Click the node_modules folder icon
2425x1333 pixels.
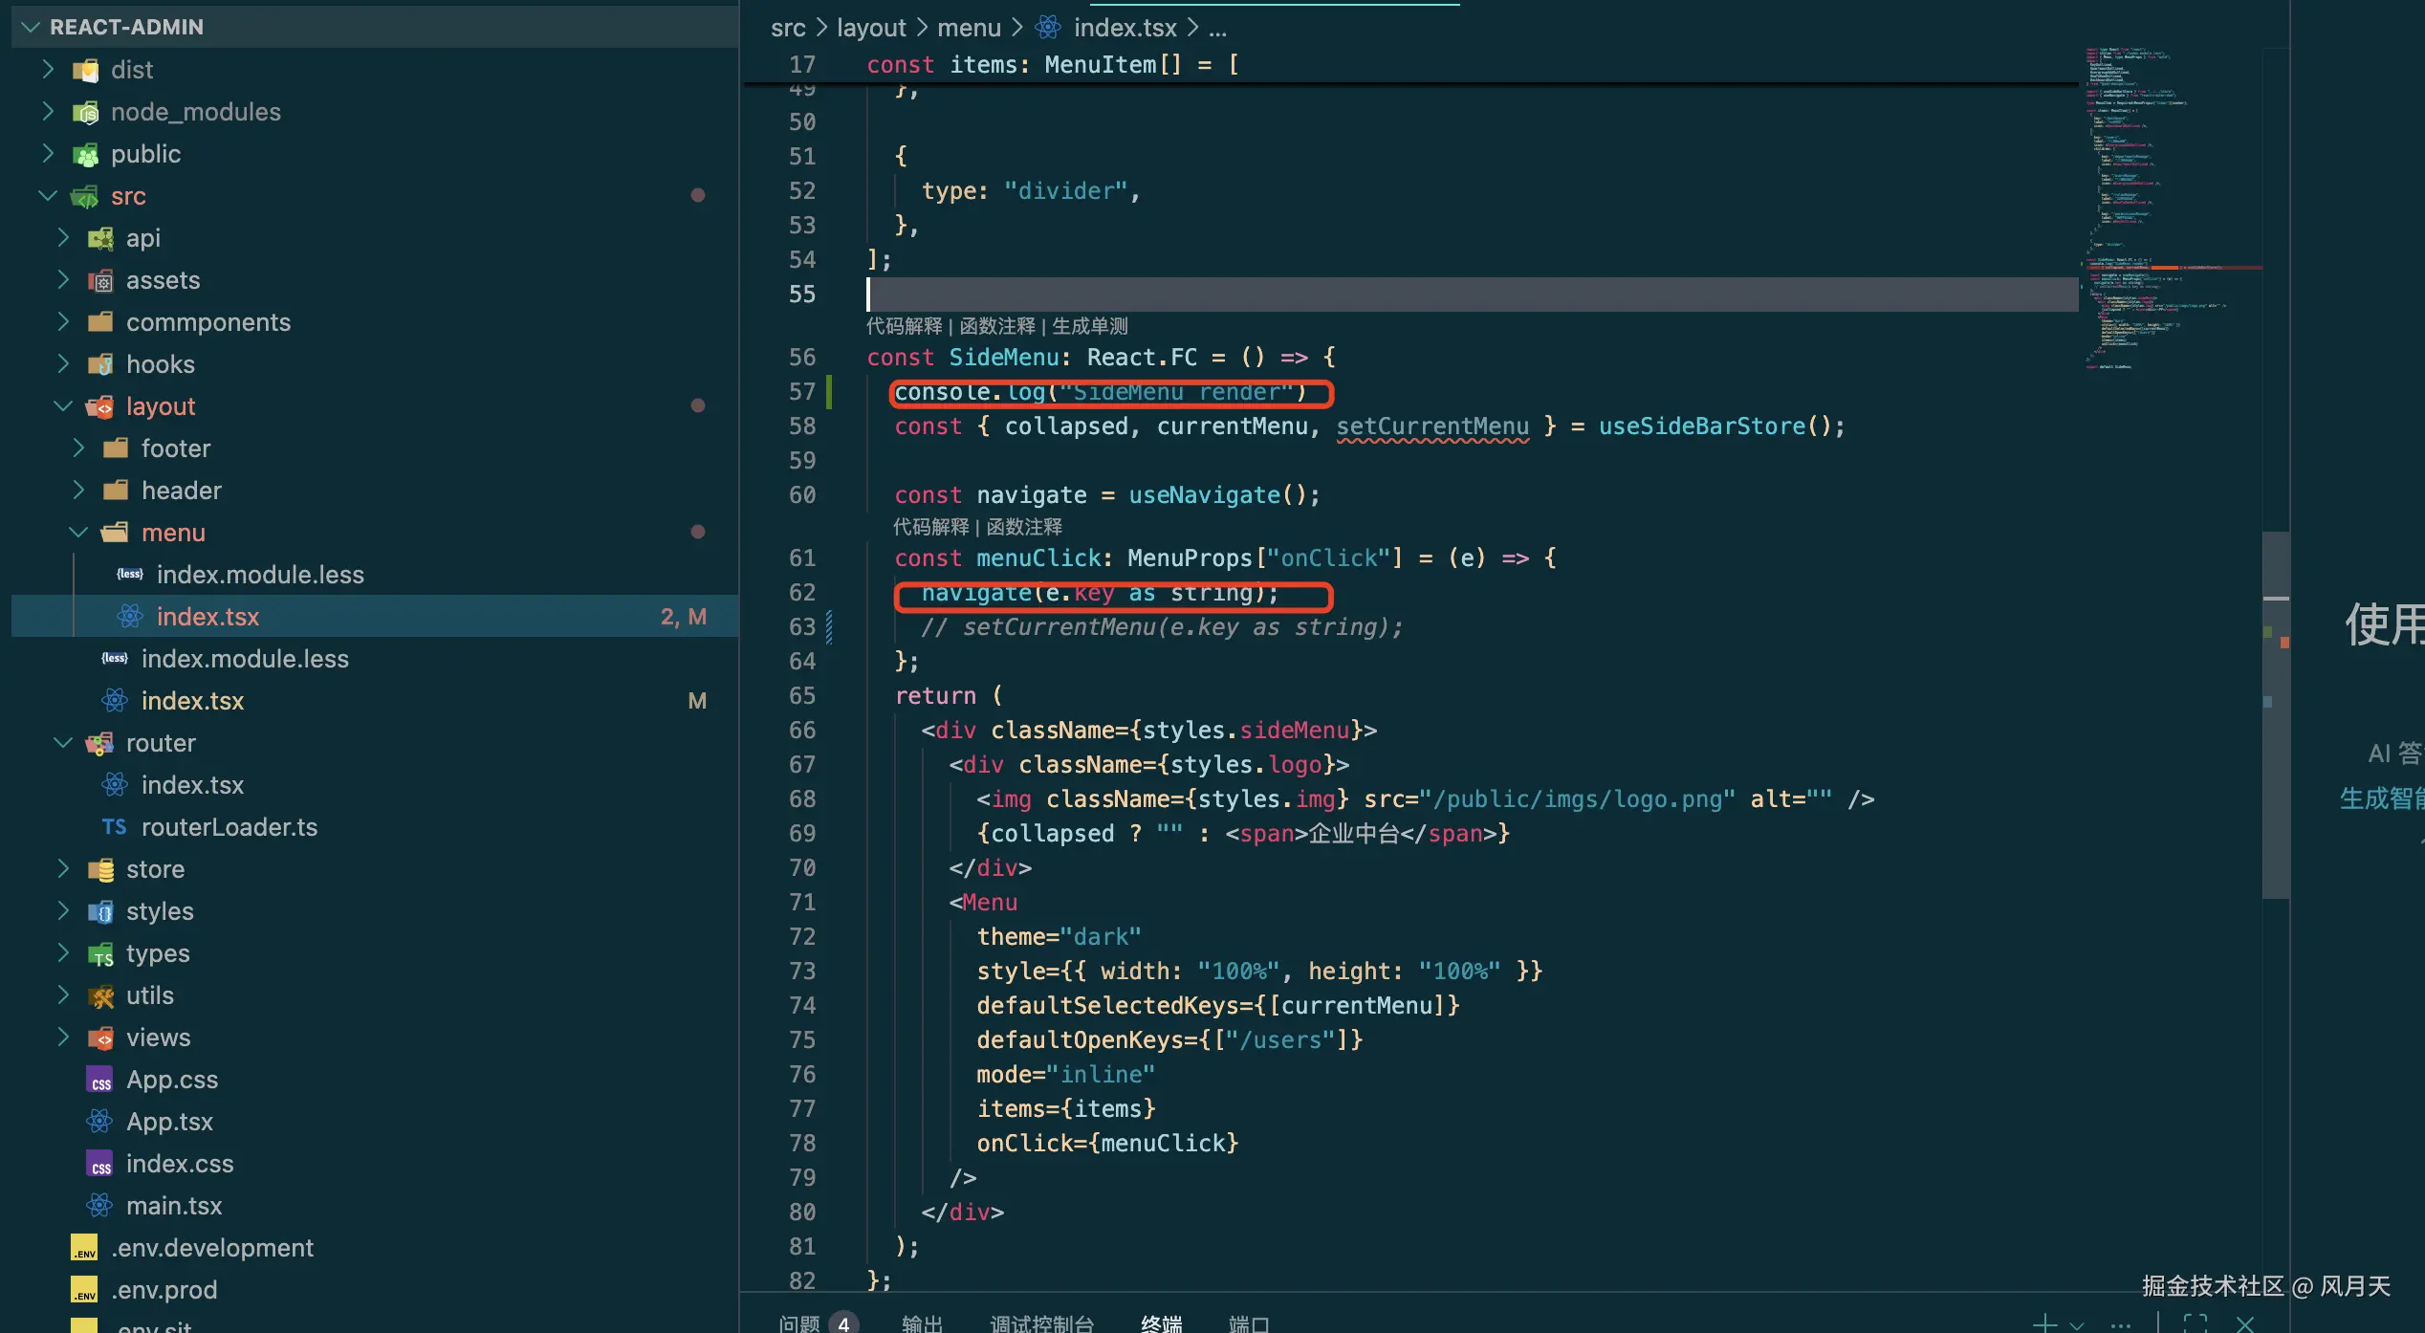tap(86, 112)
